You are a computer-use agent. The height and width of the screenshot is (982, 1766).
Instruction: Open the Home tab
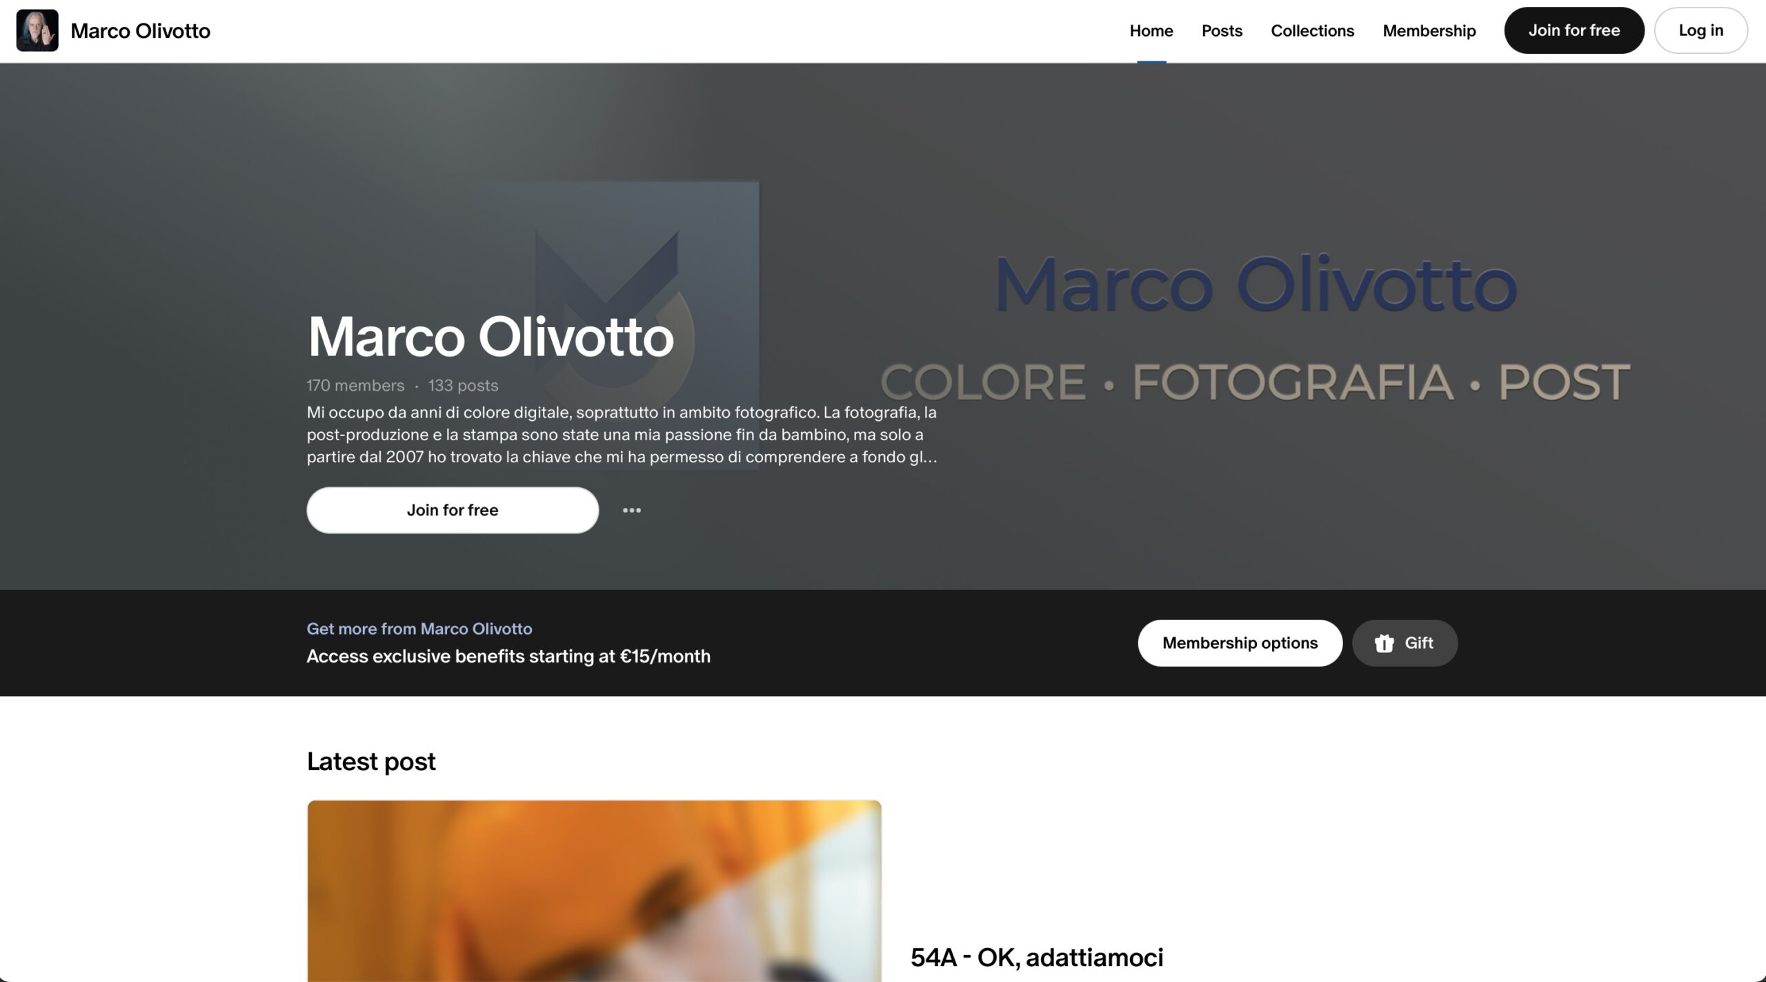[x=1151, y=31]
